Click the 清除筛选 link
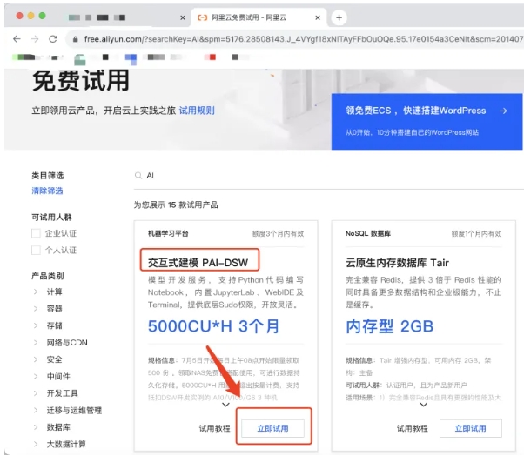Image resolution: width=524 pixels, height=456 pixels. coord(47,191)
